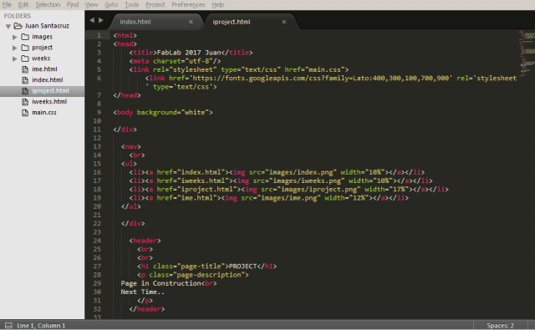The height and width of the screenshot is (330, 535).
Task: Place cursor on Next Time.. text
Action: click(x=143, y=292)
